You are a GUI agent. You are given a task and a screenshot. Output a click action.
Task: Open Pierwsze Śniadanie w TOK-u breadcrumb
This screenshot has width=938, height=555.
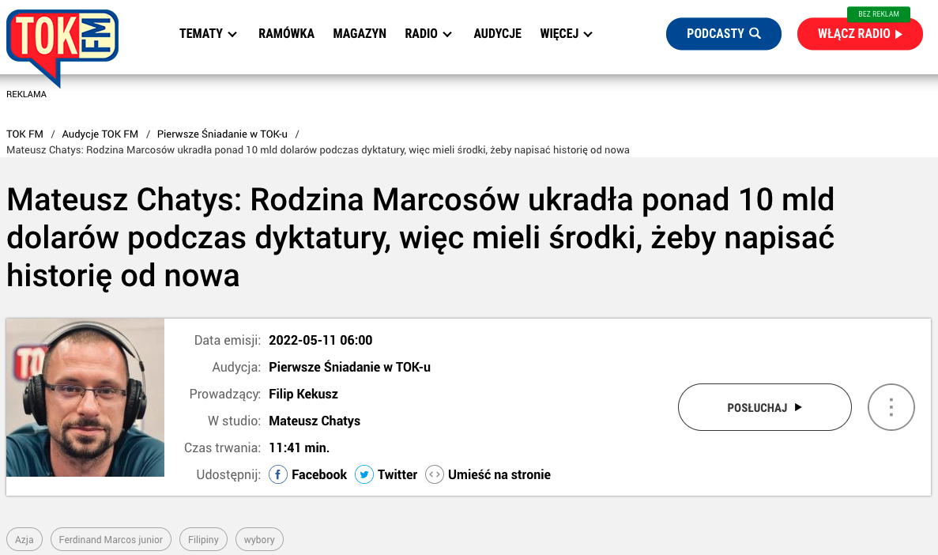point(222,134)
